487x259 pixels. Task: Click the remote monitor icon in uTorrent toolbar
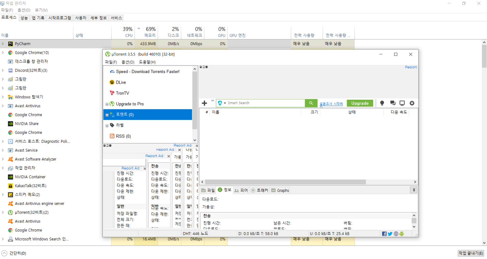[x=402, y=103]
